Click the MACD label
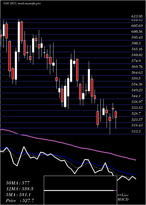Screen dimensions: 146x205 point(123,199)
